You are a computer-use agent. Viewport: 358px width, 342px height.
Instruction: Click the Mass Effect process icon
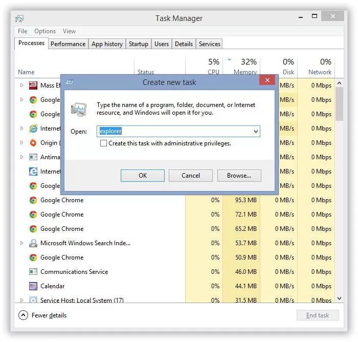coord(33,85)
